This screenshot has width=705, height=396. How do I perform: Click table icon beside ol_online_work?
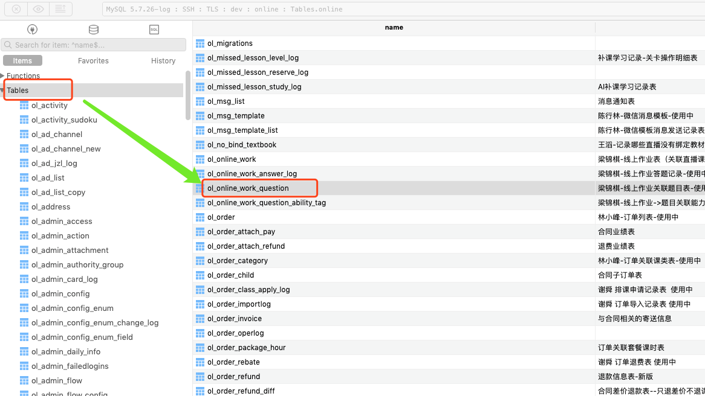200,159
